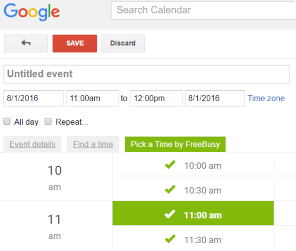Click the back arrow button
The image size is (296, 251).
click(26, 43)
